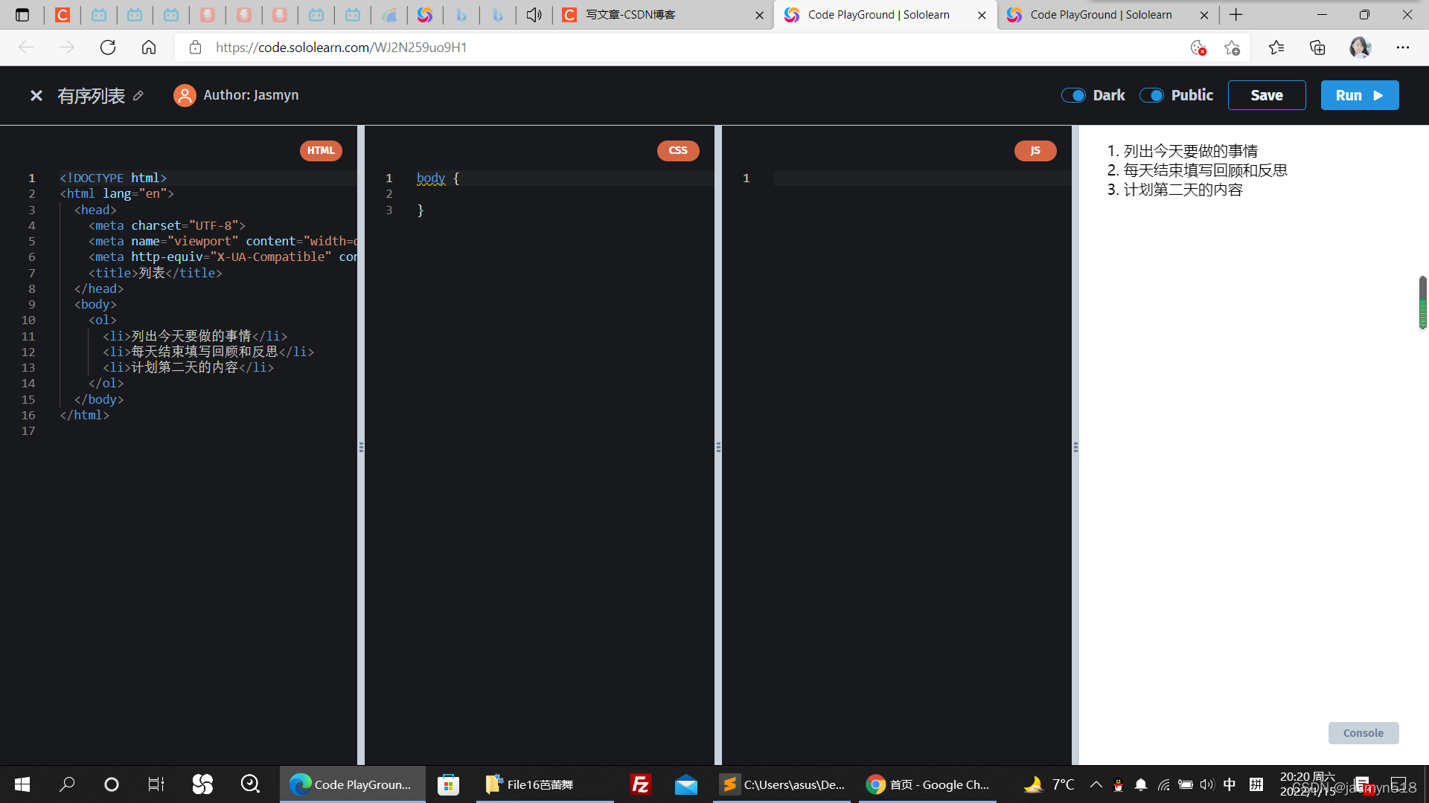The height and width of the screenshot is (803, 1429).
Task: Click the muted audio tab speaker icon
Action: 534,15
